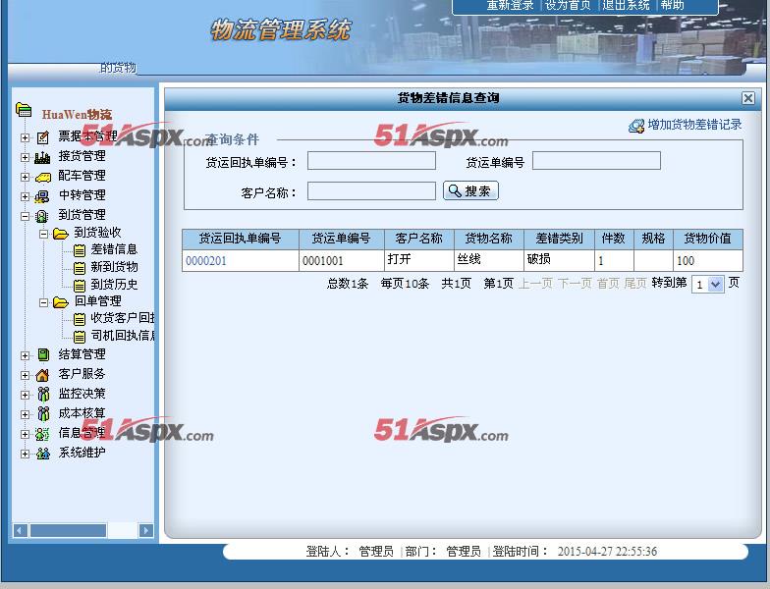
Task: Click the 客户服务 house icon
Action: (x=43, y=375)
